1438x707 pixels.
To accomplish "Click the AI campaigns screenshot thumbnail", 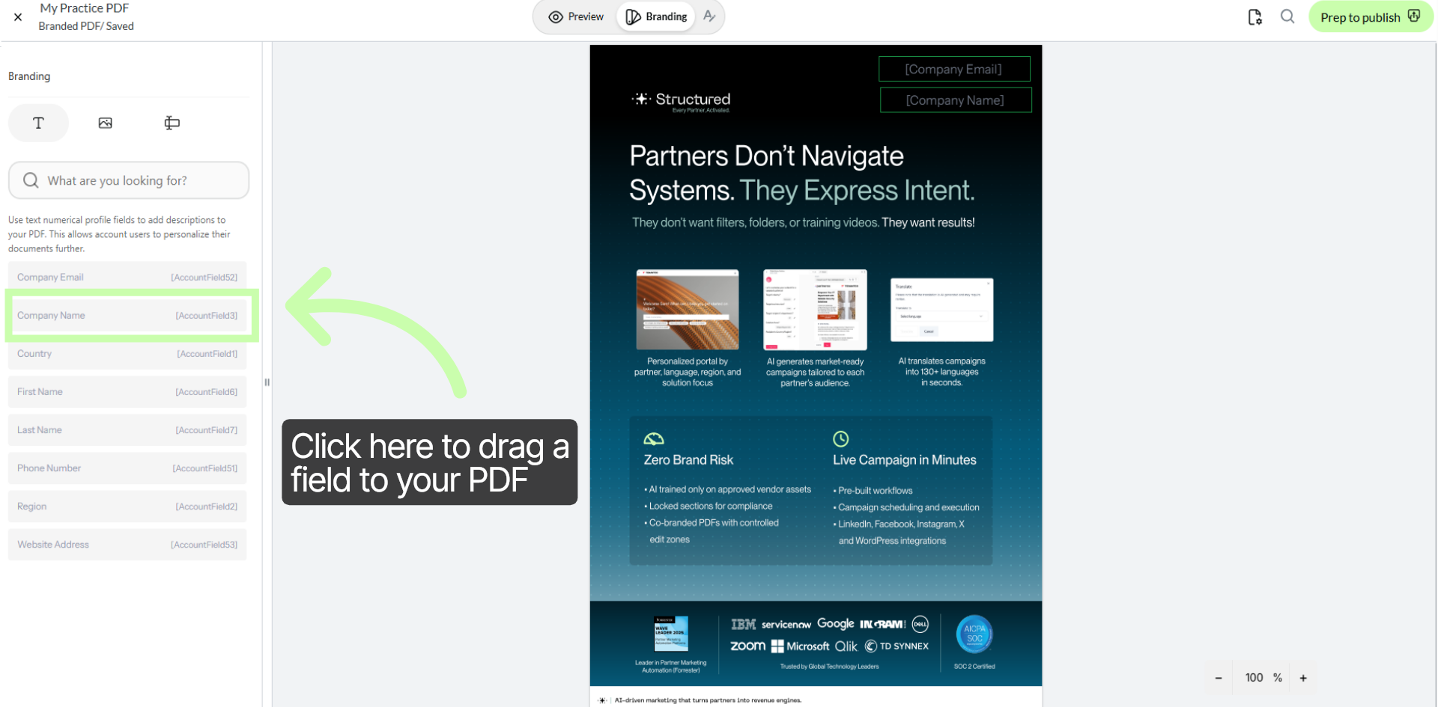I will 815,310.
